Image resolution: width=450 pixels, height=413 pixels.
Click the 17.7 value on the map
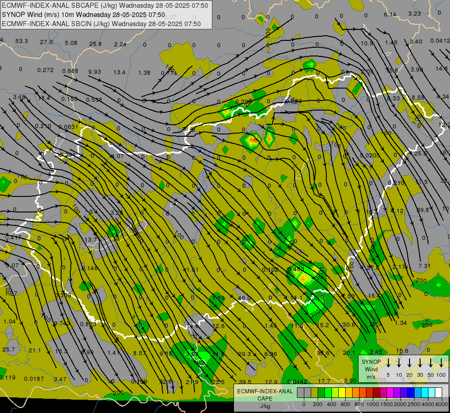324,381
